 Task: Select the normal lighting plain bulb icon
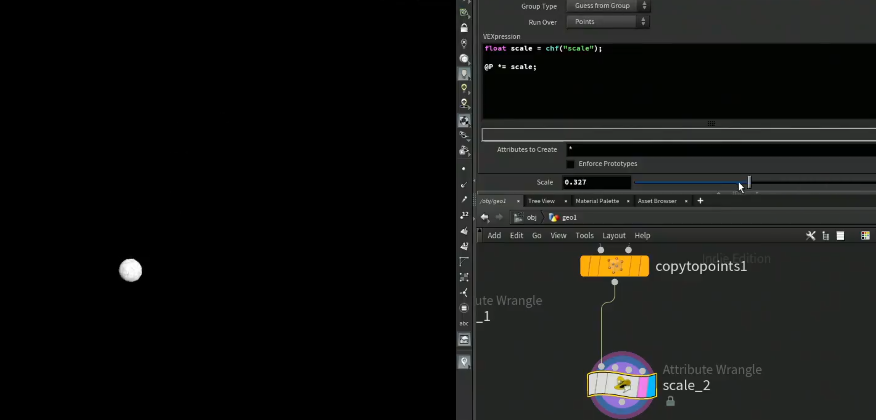click(464, 73)
